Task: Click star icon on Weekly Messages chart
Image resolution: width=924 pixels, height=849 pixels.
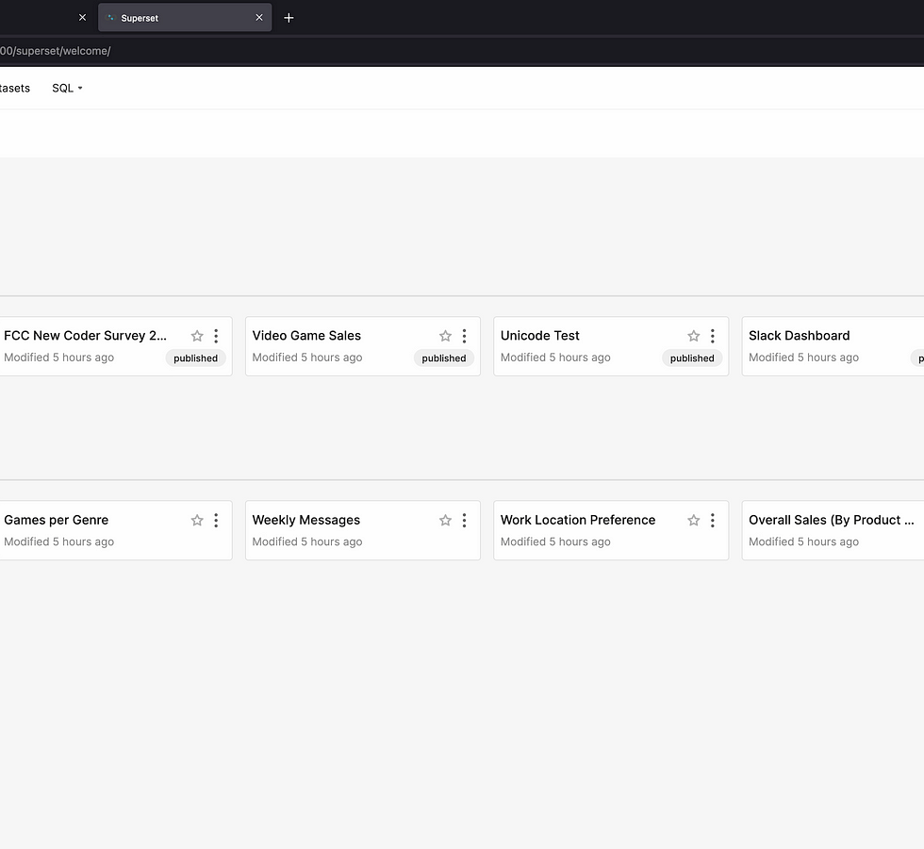Action: point(445,520)
